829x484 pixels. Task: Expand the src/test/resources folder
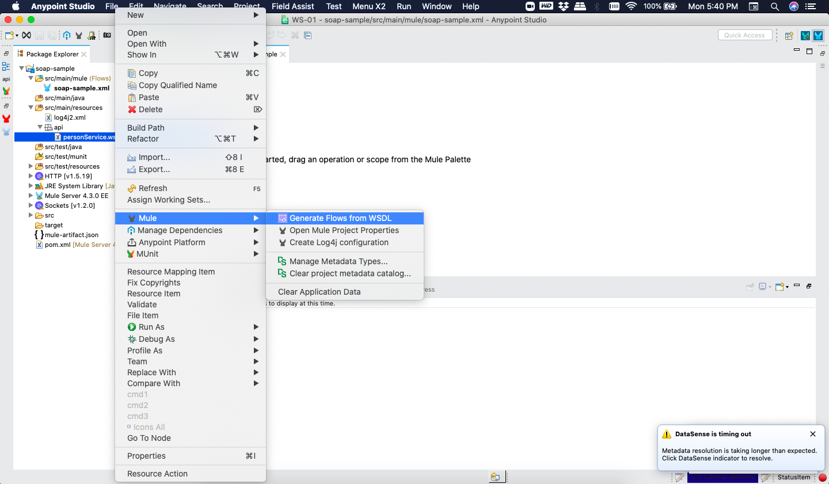pos(31,166)
